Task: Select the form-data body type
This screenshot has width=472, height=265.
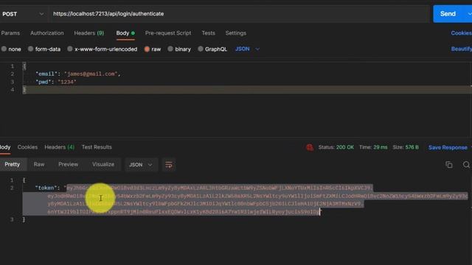Action: pyautogui.click(x=44, y=49)
